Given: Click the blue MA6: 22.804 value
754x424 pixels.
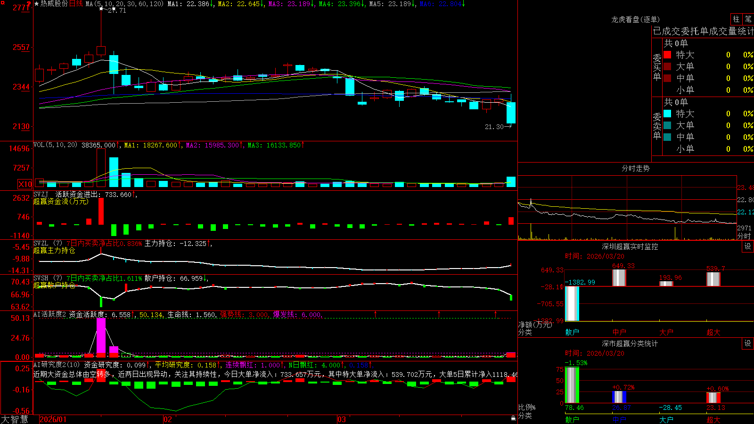Looking at the screenshot, I should 441,4.
